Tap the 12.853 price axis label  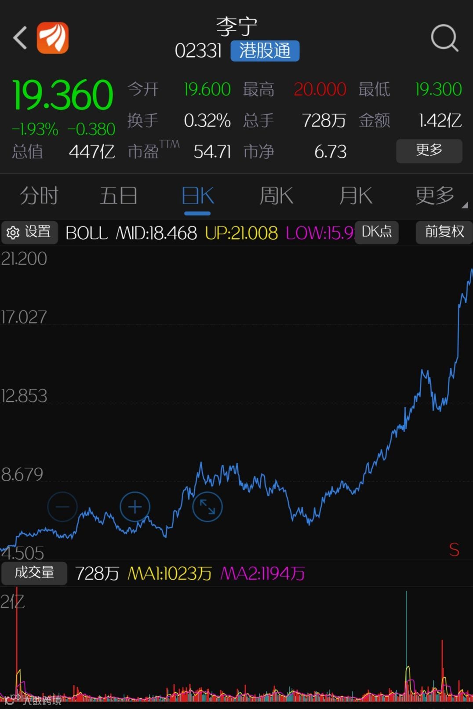pyautogui.click(x=24, y=396)
